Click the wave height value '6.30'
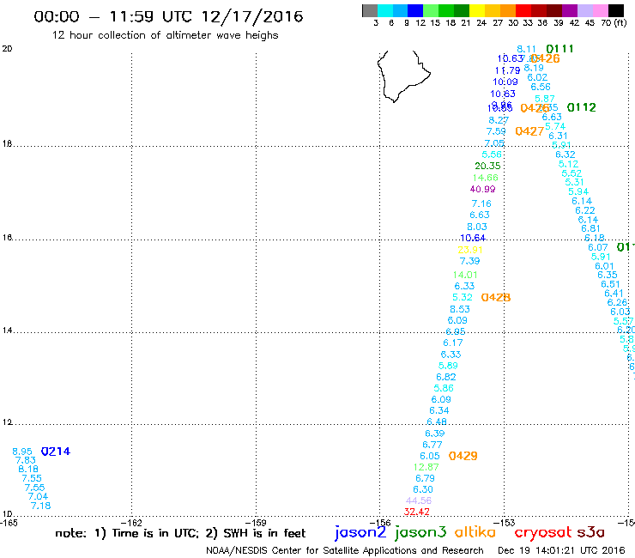The image size is (635, 558). [423, 489]
